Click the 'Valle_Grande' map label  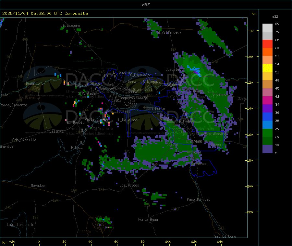tap(96, 119)
